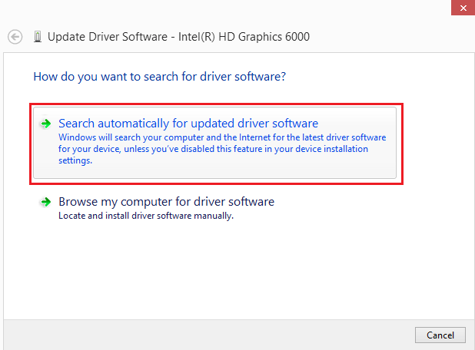Click green arrow beside Search automatically option
The width and height of the screenshot is (475, 350).
point(46,124)
